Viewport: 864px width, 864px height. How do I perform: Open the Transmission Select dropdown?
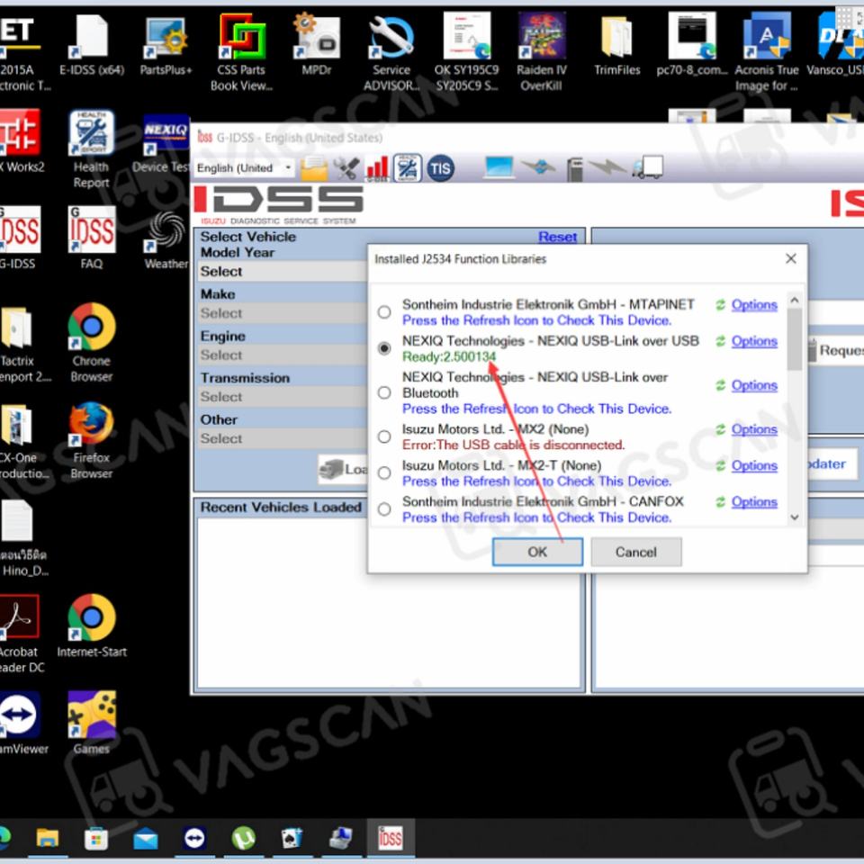pos(283,397)
